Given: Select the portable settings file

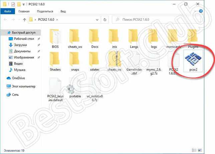Looking at the screenshot, I should [75, 88].
